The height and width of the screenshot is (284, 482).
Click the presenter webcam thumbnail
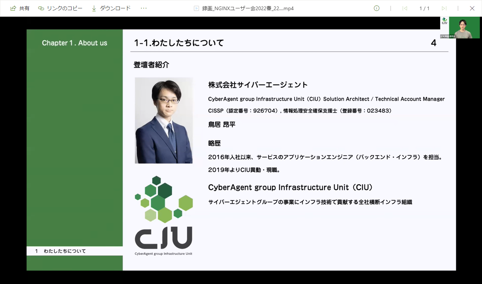point(464,28)
